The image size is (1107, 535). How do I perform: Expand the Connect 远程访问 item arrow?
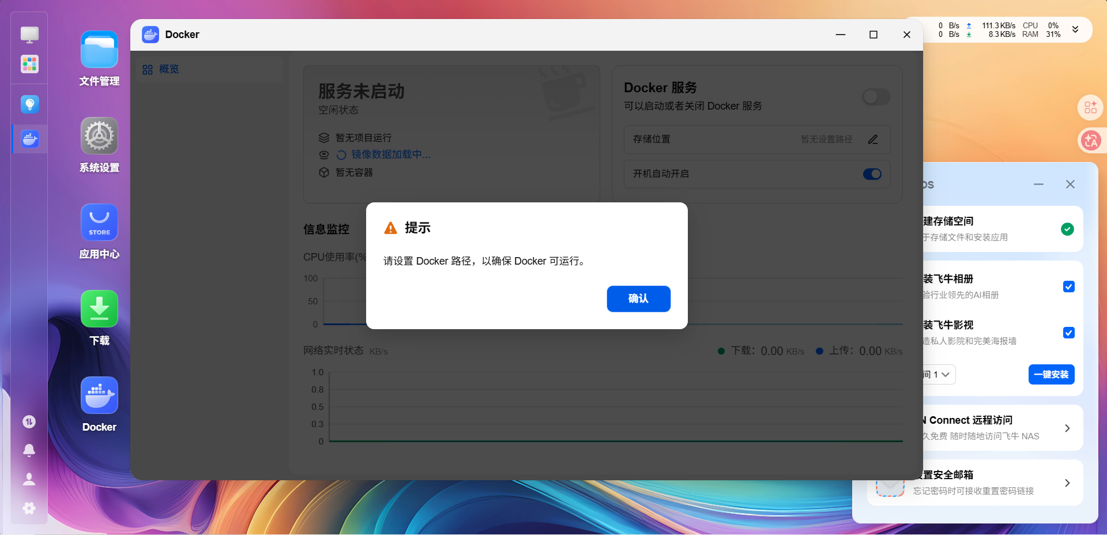(x=1067, y=428)
